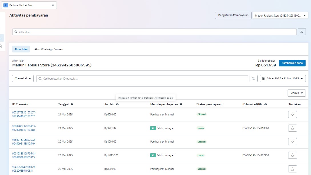Open the Transaksi type dropdown
This screenshot has height=175, width=311.
pyautogui.click(x=23, y=78)
